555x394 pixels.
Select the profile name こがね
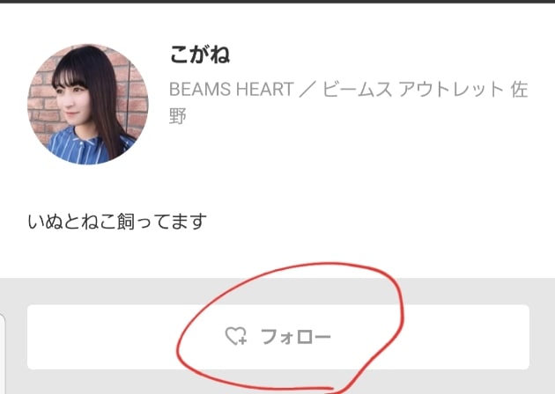point(200,55)
